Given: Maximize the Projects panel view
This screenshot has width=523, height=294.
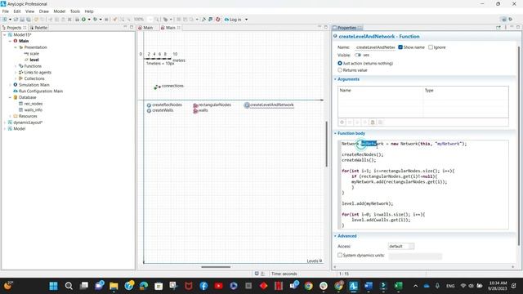Looking at the screenshot, I should (132, 27).
